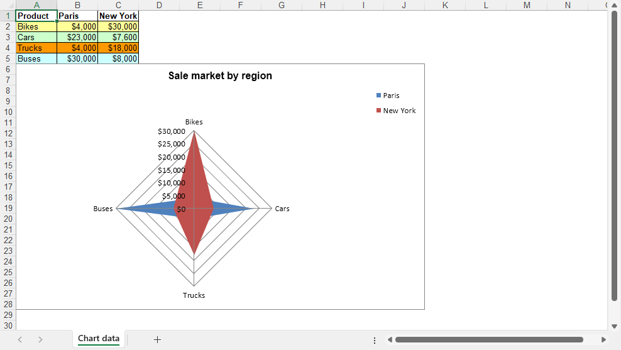Viewport: 621px width, 350px height.
Task: Click the New York legend entry label
Action: 399,111
